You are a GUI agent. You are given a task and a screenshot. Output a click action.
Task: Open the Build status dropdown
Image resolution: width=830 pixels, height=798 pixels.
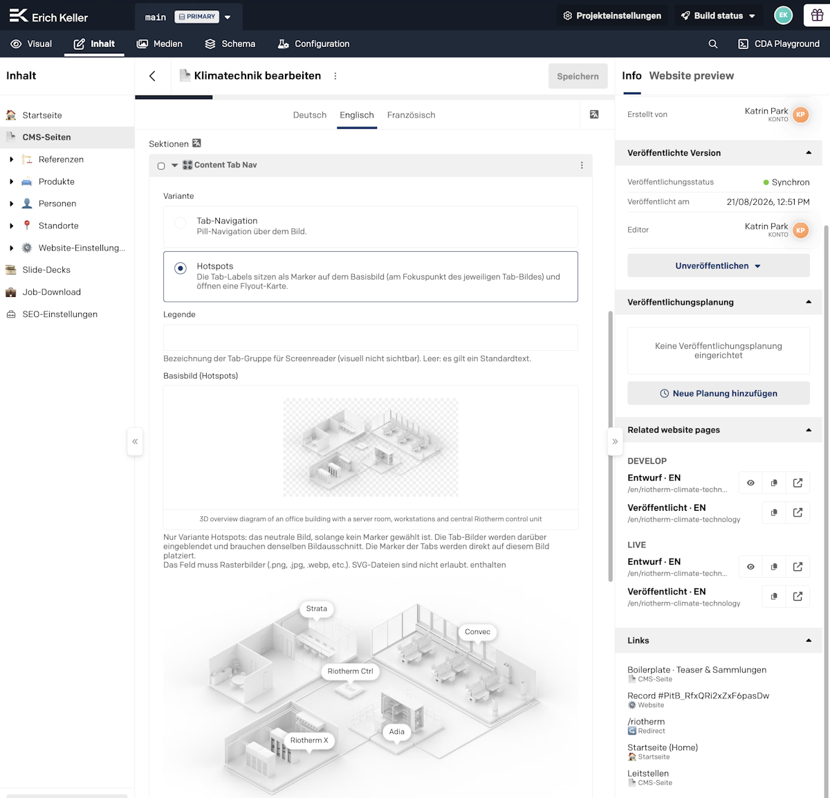click(x=718, y=15)
